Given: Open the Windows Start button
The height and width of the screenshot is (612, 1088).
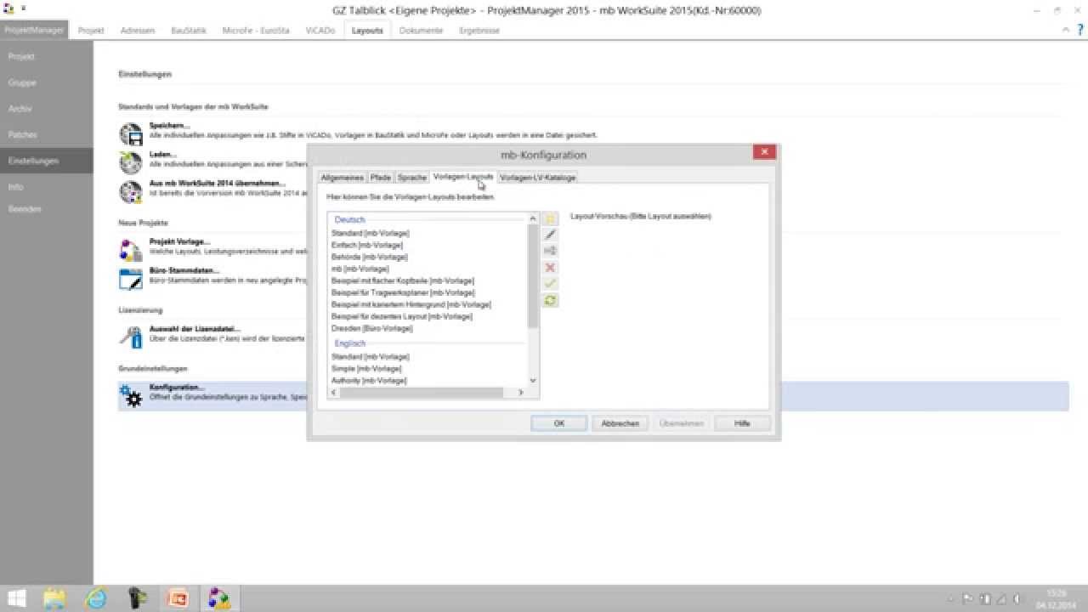Looking at the screenshot, I should click(x=17, y=598).
